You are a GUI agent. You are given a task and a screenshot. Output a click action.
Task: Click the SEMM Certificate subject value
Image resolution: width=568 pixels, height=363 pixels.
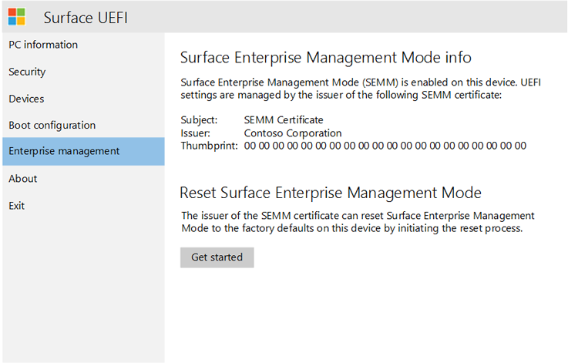click(283, 120)
